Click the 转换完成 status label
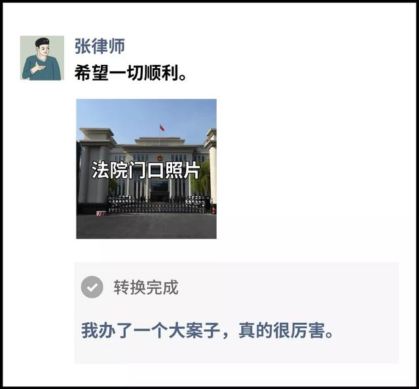This screenshot has height=389, width=419. (x=146, y=287)
